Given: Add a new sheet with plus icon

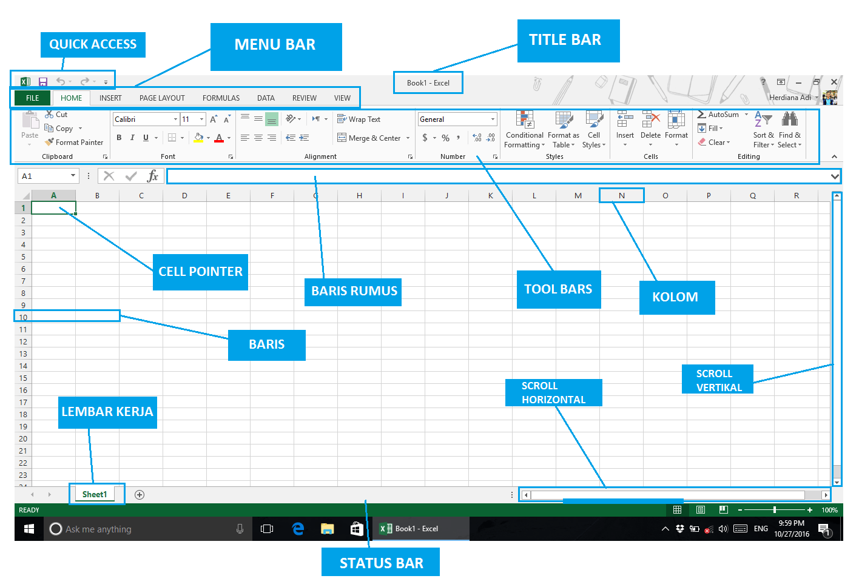Looking at the screenshot, I should tap(140, 495).
